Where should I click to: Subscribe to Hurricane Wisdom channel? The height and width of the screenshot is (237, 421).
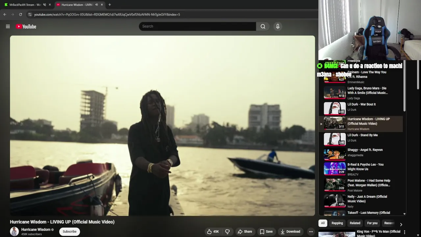pos(69,231)
